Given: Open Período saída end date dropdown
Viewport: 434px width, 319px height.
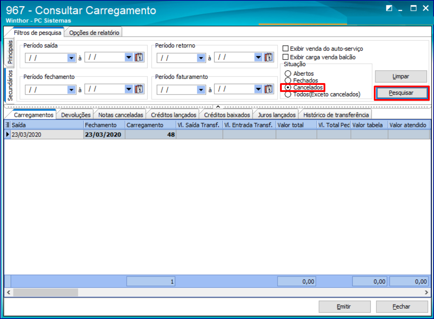Looking at the screenshot, I should (129, 58).
